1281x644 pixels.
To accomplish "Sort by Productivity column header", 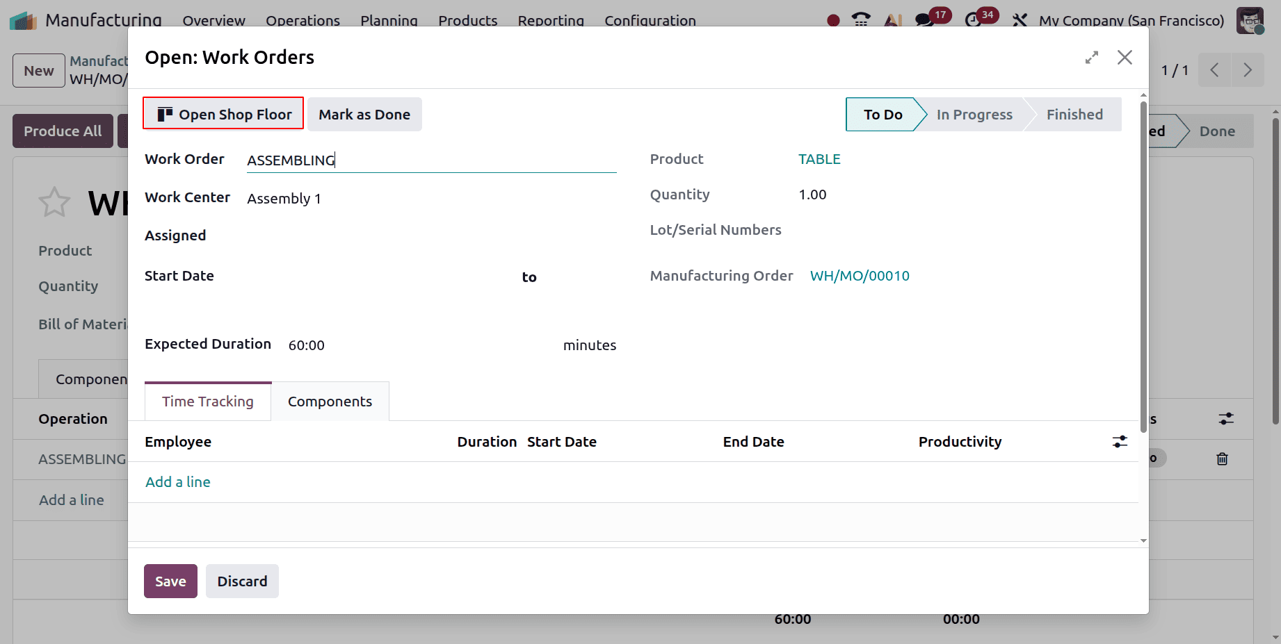I will click(960, 442).
